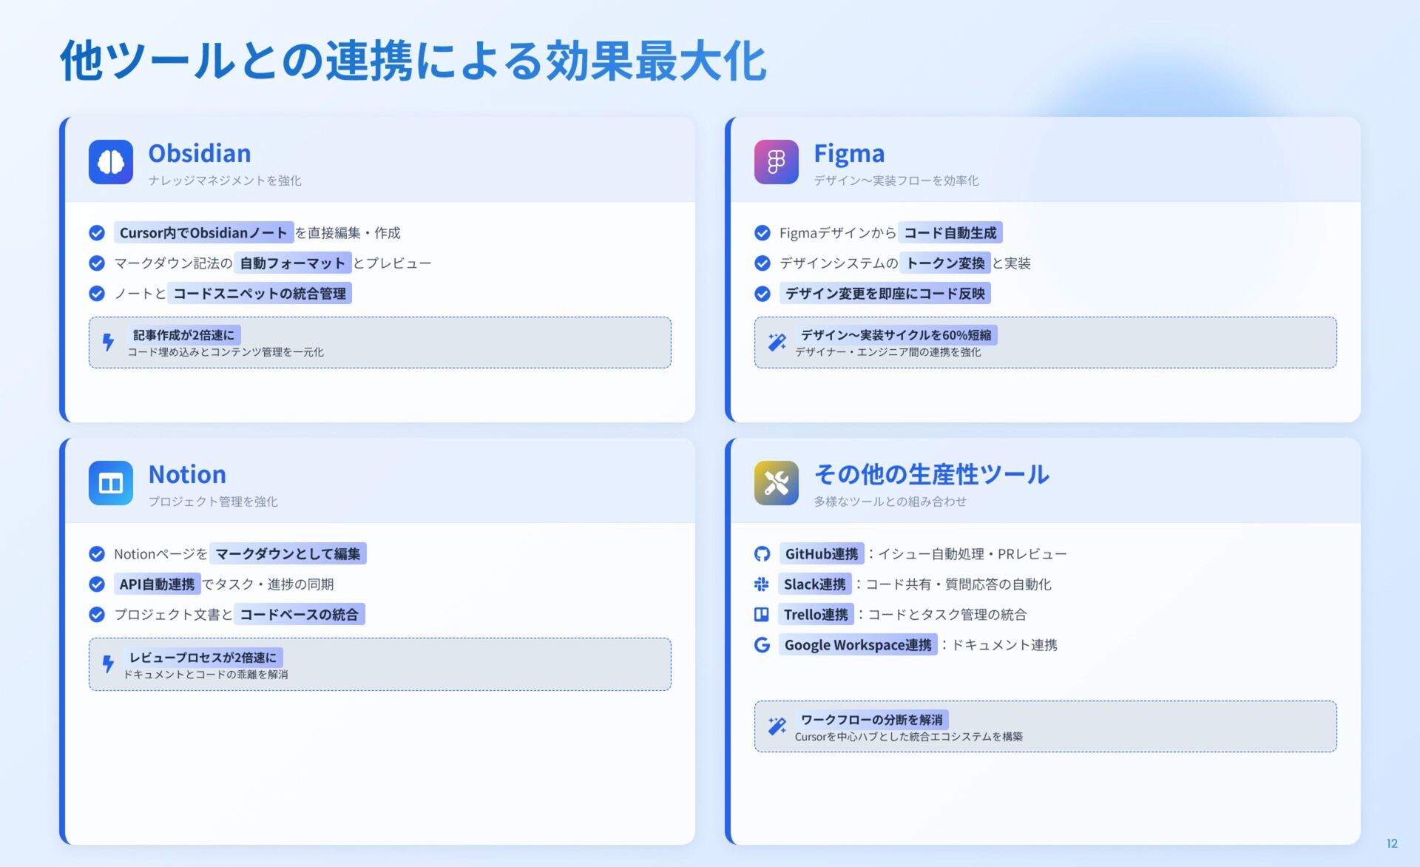Click the Figma card heading
The height and width of the screenshot is (867, 1420).
pos(849,153)
